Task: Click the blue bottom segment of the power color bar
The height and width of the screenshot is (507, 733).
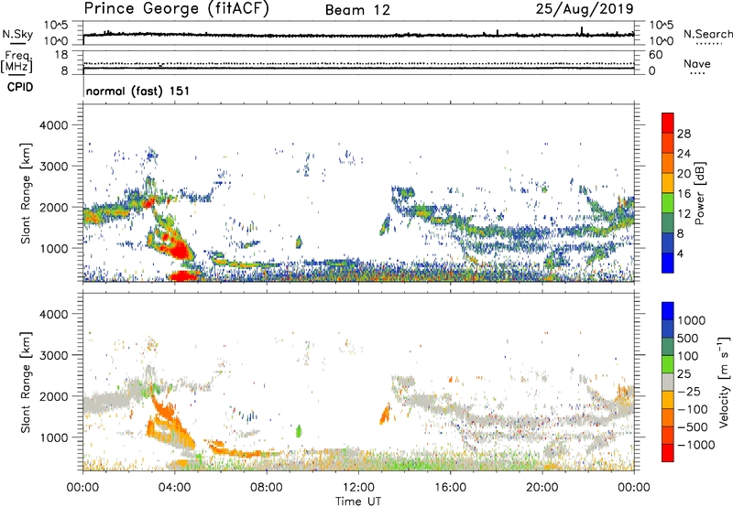Action: point(668,263)
